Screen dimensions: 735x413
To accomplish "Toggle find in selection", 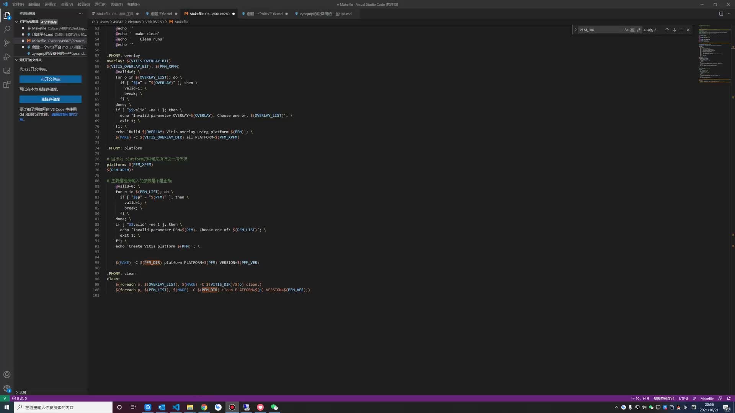I will pos(681,30).
